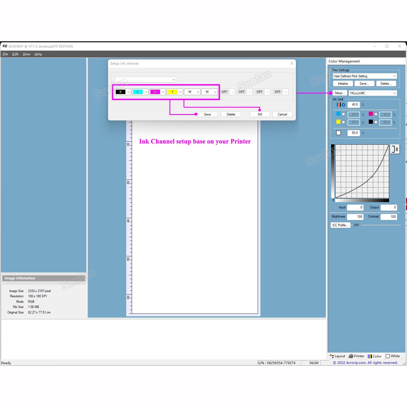Click the yellow ink color swatch
Image resolution: width=407 pixels, height=407 pixels.
click(x=338, y=122)
